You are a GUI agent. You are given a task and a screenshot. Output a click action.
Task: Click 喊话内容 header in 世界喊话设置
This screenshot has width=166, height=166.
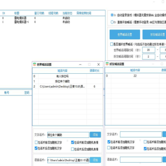pos(62,71)
